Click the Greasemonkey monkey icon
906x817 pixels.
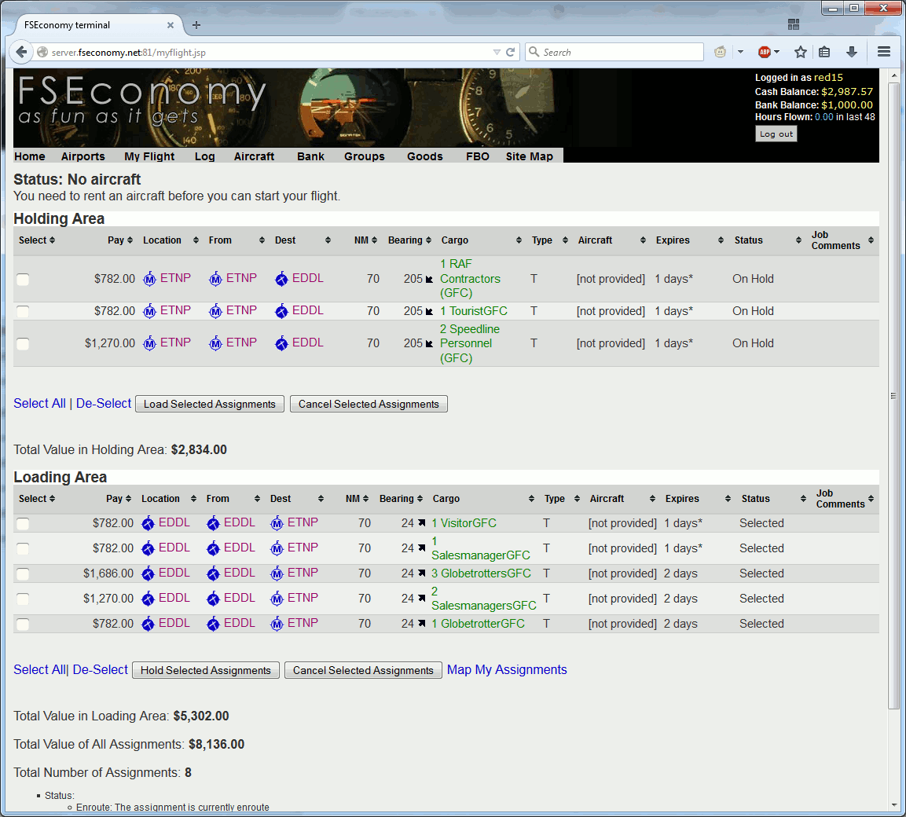pyautogui.click(x=720, y=52)
